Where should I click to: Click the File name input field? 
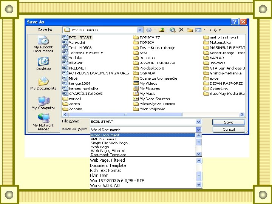click(x=143, y=122)
